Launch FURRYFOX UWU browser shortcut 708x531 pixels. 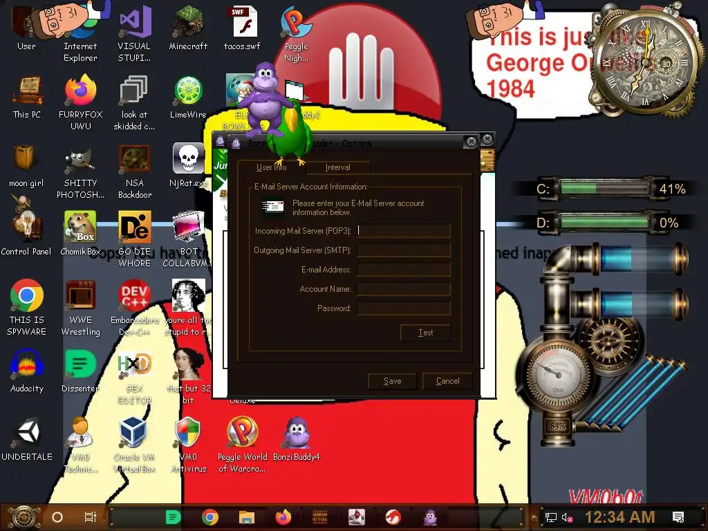click(80, 102)
